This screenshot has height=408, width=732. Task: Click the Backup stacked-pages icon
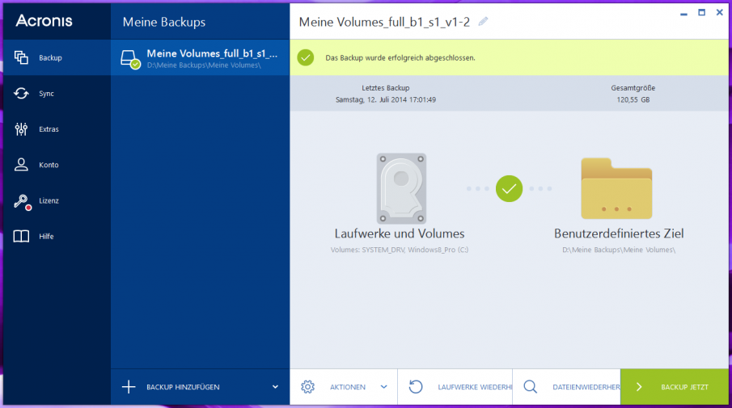(21, 57)
